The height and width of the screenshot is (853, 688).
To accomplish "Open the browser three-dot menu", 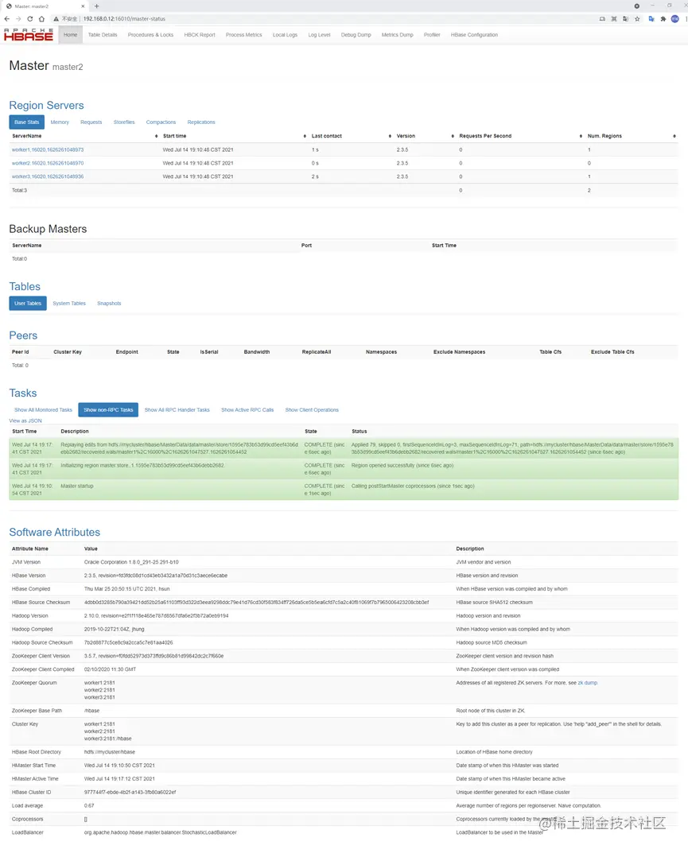I will 686,18.
